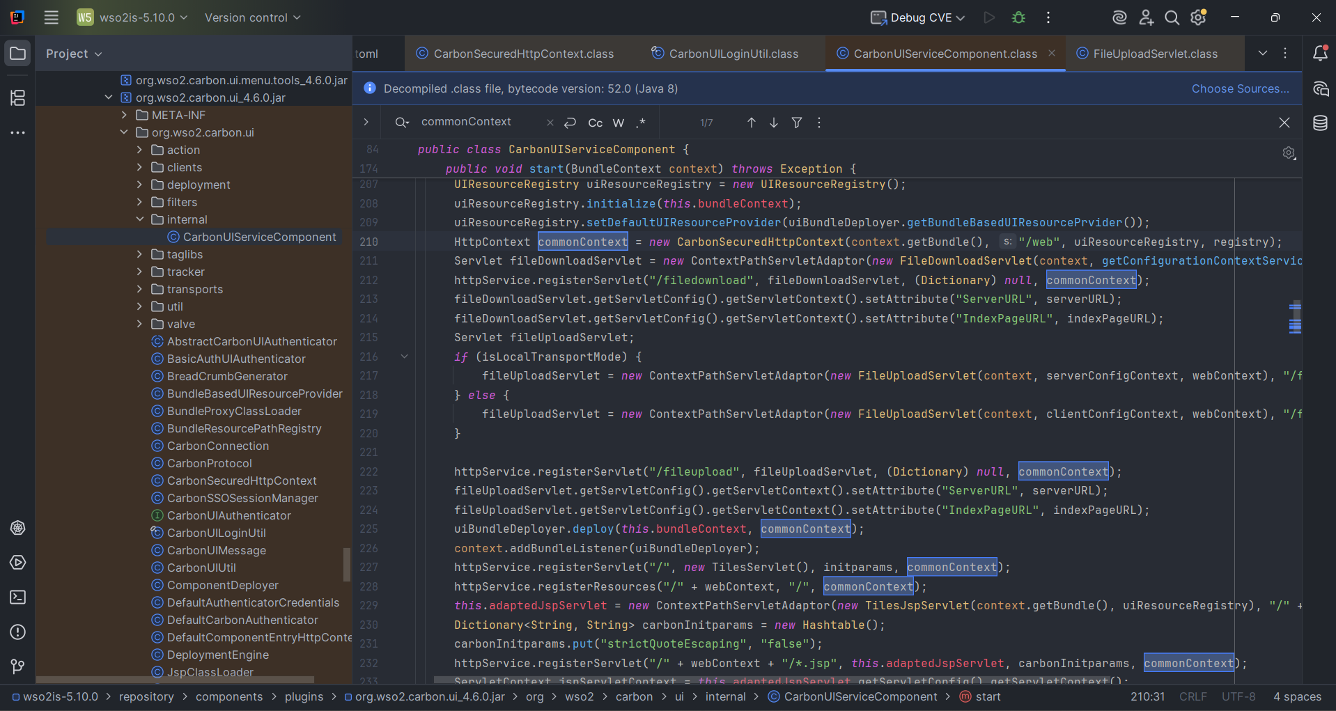The height and width of the screenshot is (711, 1336).
Task: Open the Terminal tool window
Action: (17, 597)
